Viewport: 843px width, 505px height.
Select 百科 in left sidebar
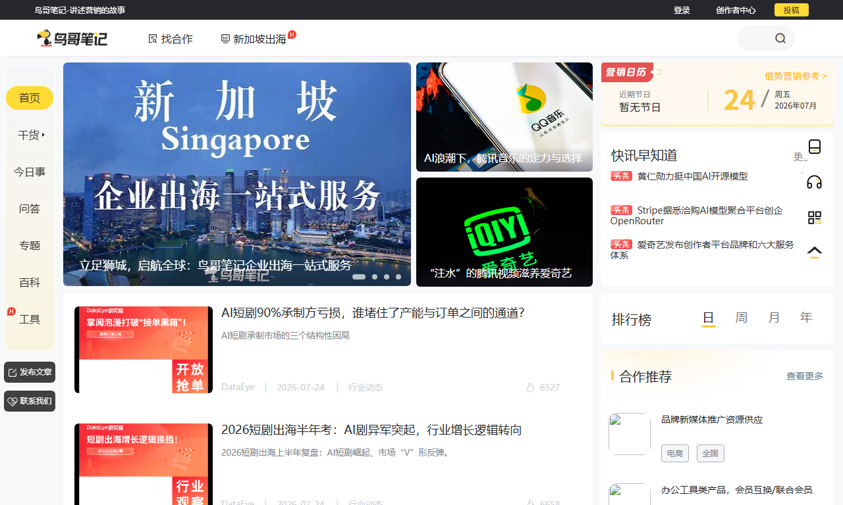[x=30, y=282]
